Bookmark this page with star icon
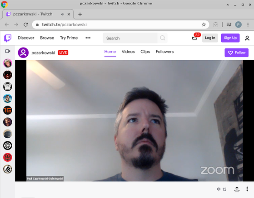The image size is (254, 198). click(204, 24)
